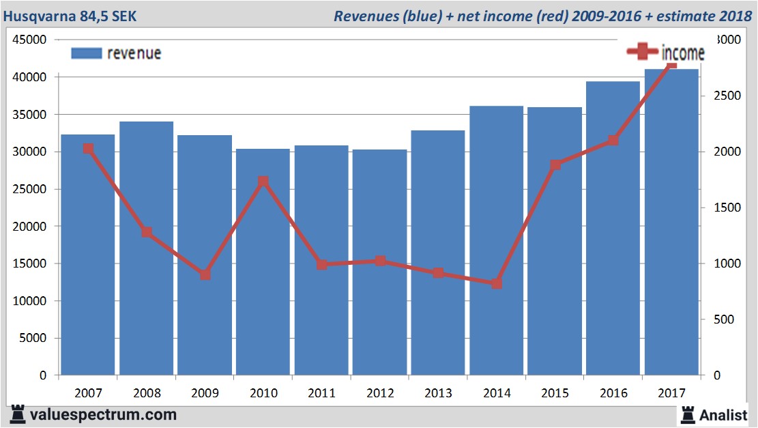Click the red income legend marker
The height and width of the screenshot is (428, 758).
pyautogui.click(x=643, y=51)
